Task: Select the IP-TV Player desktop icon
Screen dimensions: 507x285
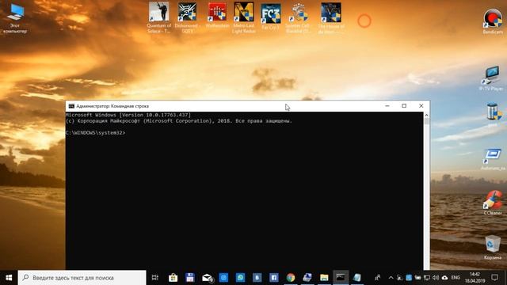Action: (491, 78)
